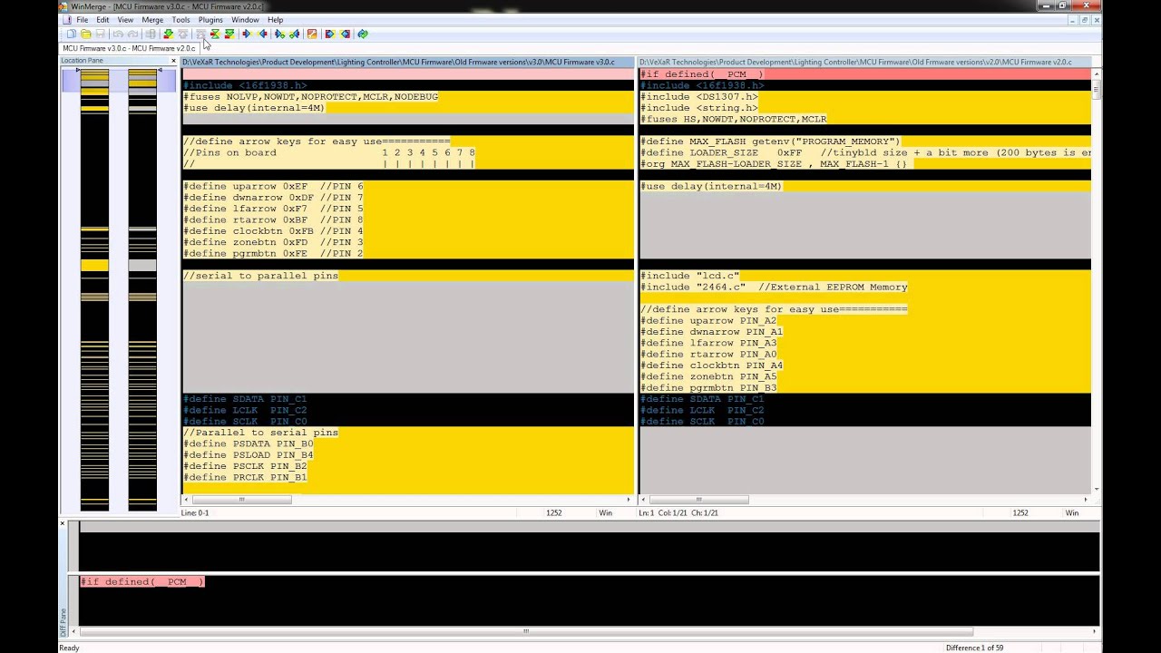Click the right pane v2.0 file path header
The image size is (1161, 653).
click(x=865, y=62)
